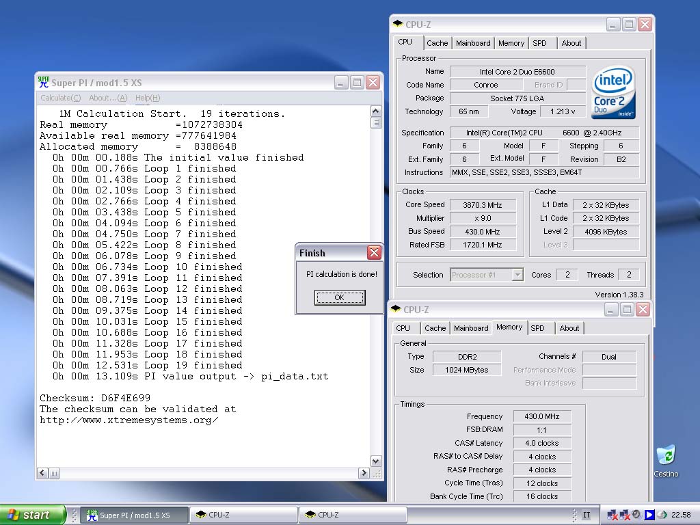Select Mainboard tab in upper CPU-Z
Screen dimensions: 700x525
pos(473,43)
